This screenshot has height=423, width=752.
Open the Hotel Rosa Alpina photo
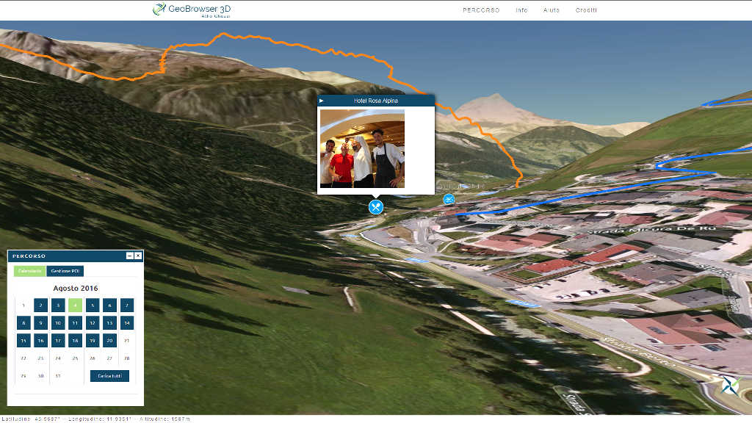pos(362,148)
